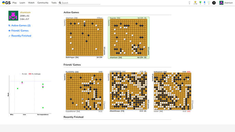
Task: Open the AttackScope [7d] game board
Action: coord(128,91)
